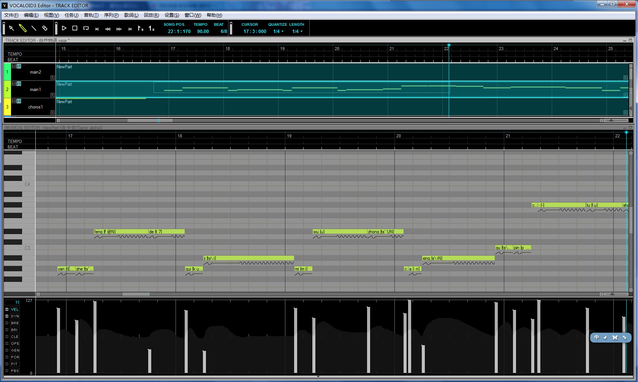Open the QUANTIZE 1/4 dropdown

point(278,31)
